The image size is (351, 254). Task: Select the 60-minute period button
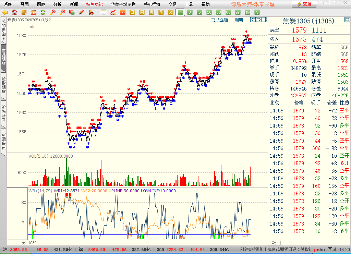click(x=228, y=12)
